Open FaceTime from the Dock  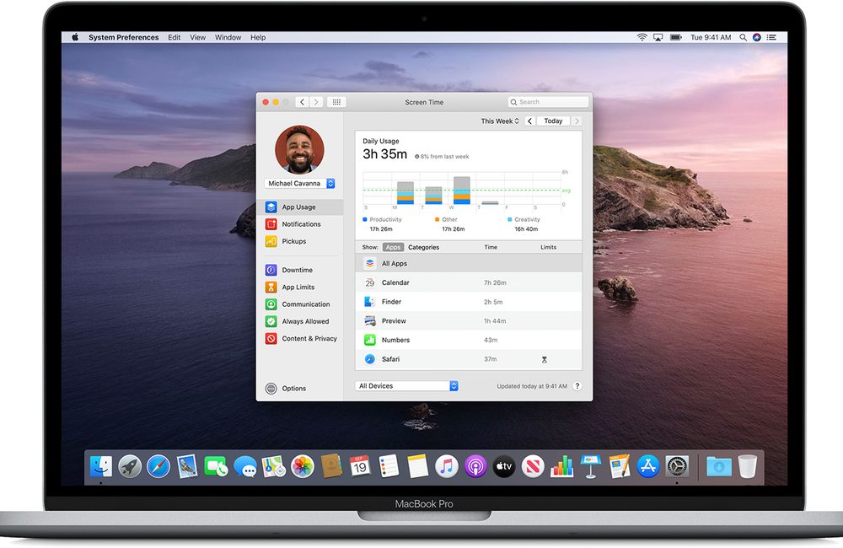pyautogui.click(x=216, y=466)
